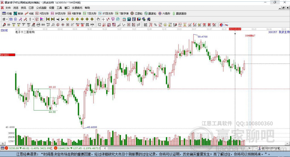Select the hand pan tool
The height and width of the screenshot is (157, 290).
[x=98, y=19]
